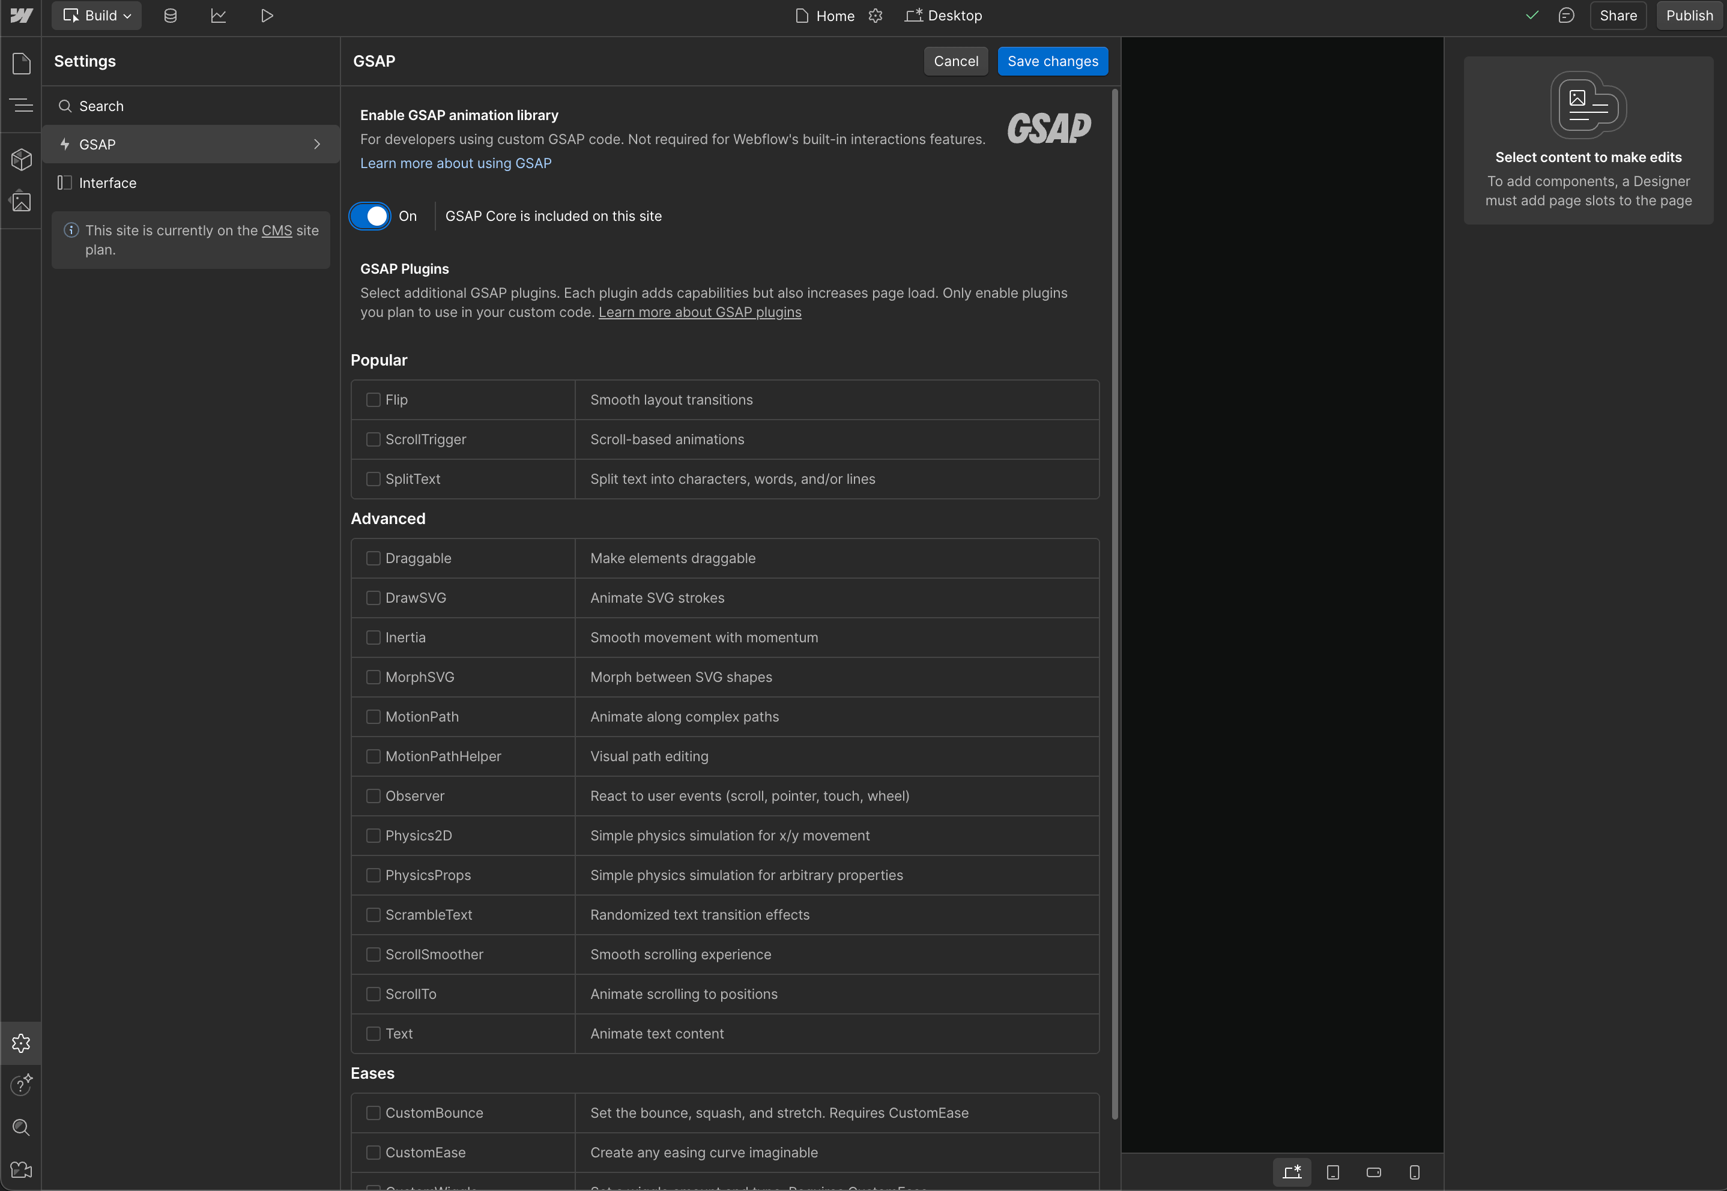Check the Flip plugin checkbox
The image size is (1727, 1191).
(x=373, y=400)
